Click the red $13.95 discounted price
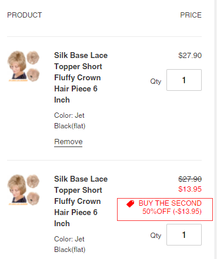217x259 pixels. (x=190, y=189)
